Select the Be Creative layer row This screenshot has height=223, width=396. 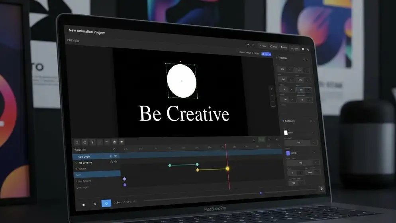point(96,162)
